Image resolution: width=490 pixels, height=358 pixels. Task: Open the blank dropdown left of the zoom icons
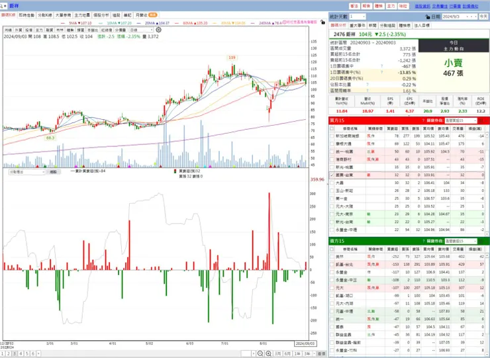coord(248,353)
